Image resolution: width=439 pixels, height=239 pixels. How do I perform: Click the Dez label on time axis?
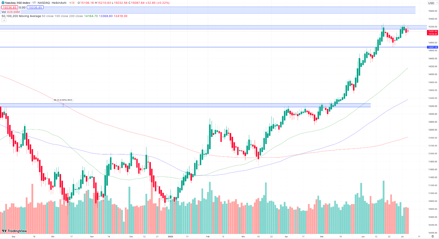click(131, 236)
